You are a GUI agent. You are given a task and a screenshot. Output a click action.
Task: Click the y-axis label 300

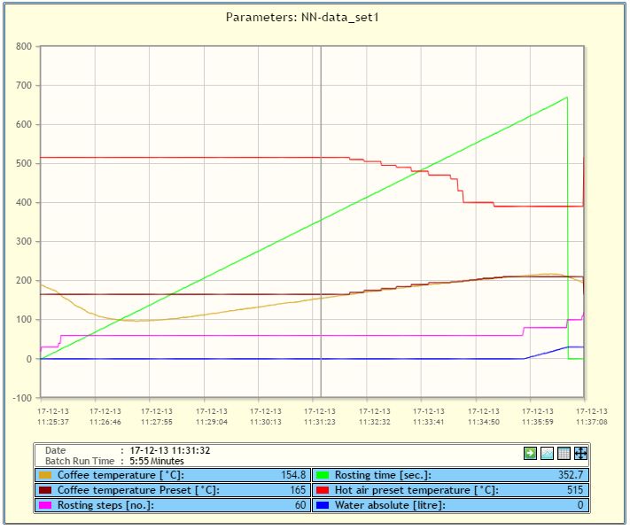24,241
